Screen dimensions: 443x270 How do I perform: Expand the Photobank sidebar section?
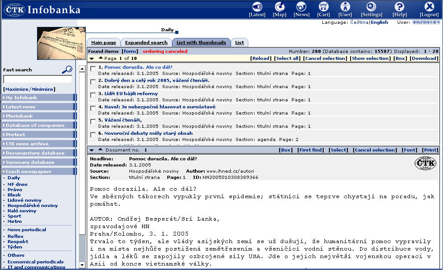[x=19, y=116]
